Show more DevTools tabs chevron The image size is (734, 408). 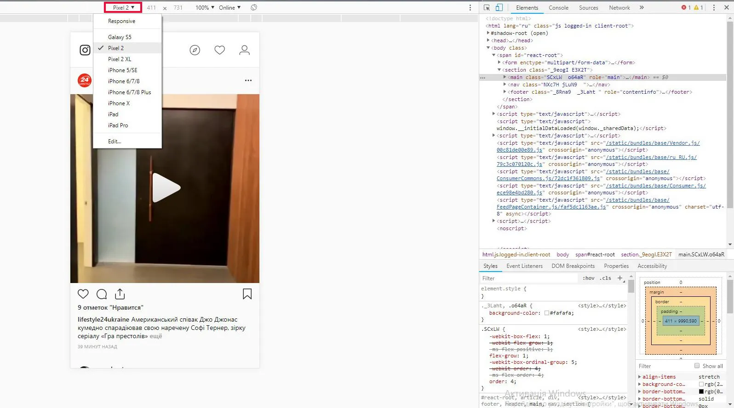pyautogui.click(x=642, y=8)
